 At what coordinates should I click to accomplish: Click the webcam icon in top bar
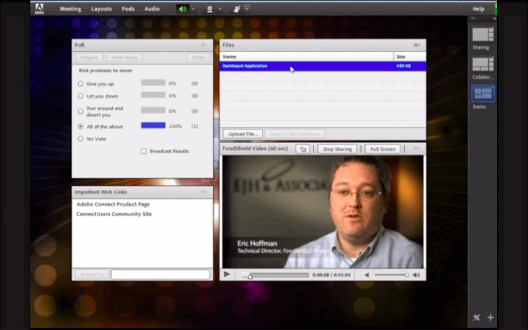(x=210, y=9)
